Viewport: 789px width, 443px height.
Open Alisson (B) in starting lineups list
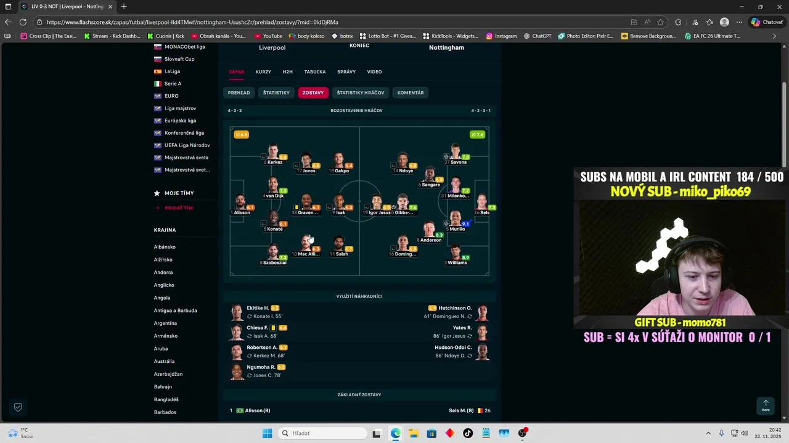tap(258, 410)
